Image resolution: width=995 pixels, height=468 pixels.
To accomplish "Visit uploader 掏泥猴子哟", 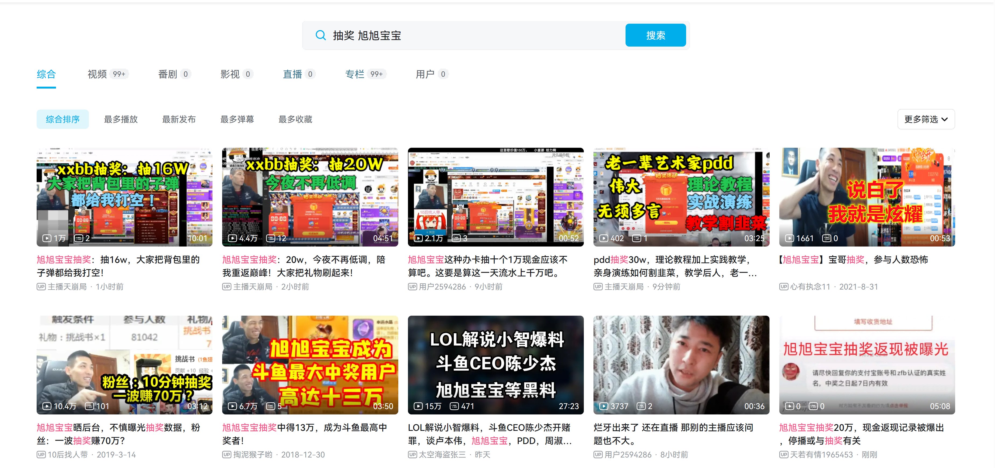I will [253, 455].
